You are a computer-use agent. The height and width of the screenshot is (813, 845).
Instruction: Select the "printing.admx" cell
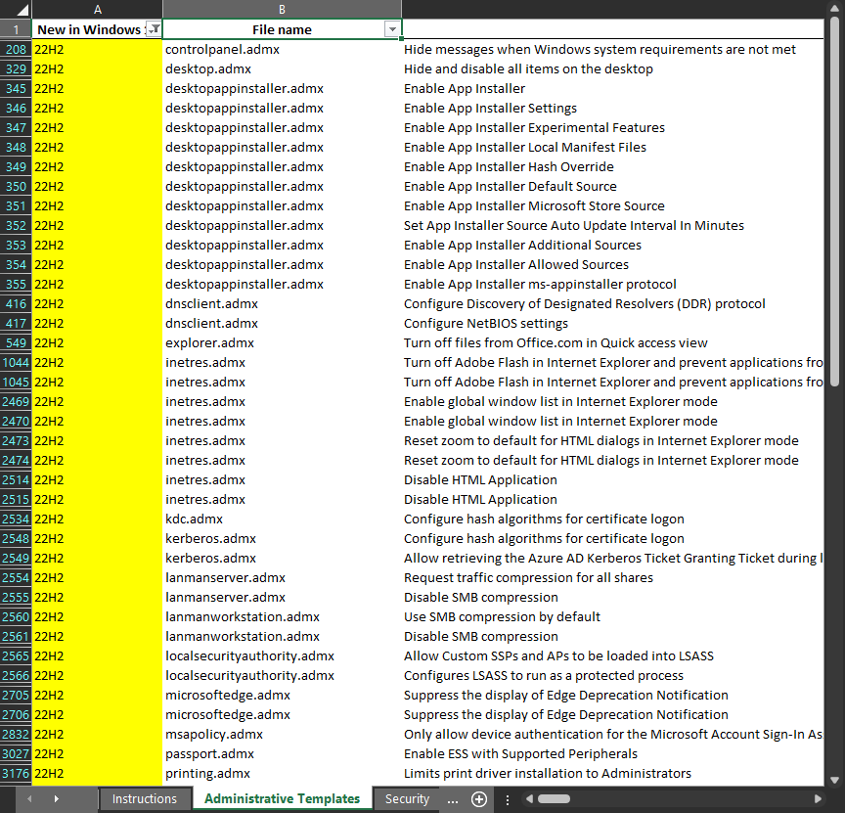pos(282,774)
